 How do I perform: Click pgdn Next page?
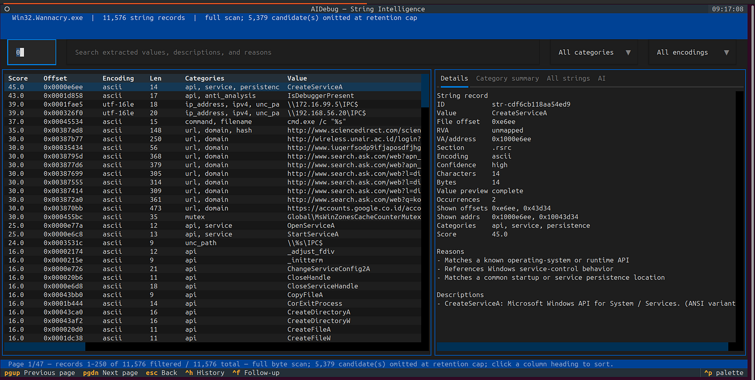point(111,372)
